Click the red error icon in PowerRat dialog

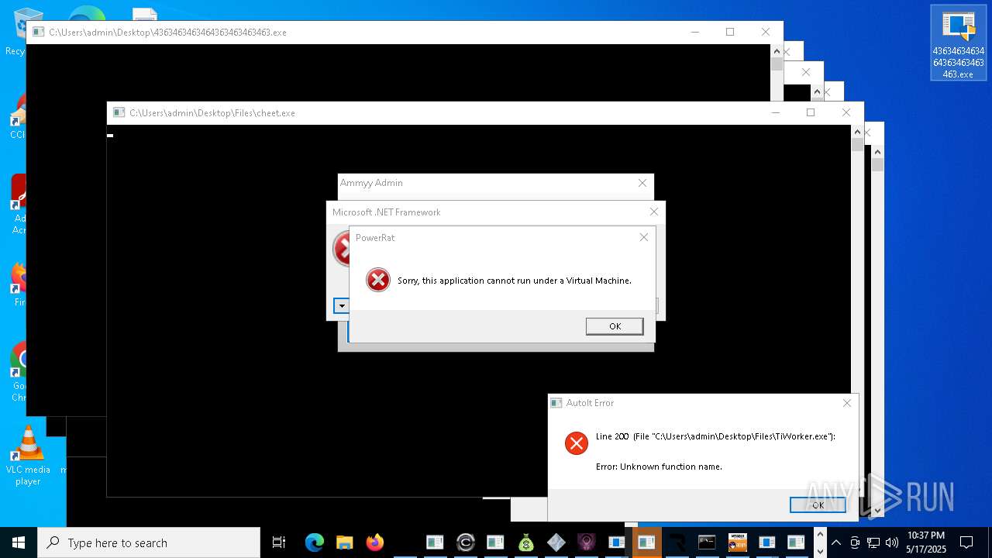pos(378,280)
